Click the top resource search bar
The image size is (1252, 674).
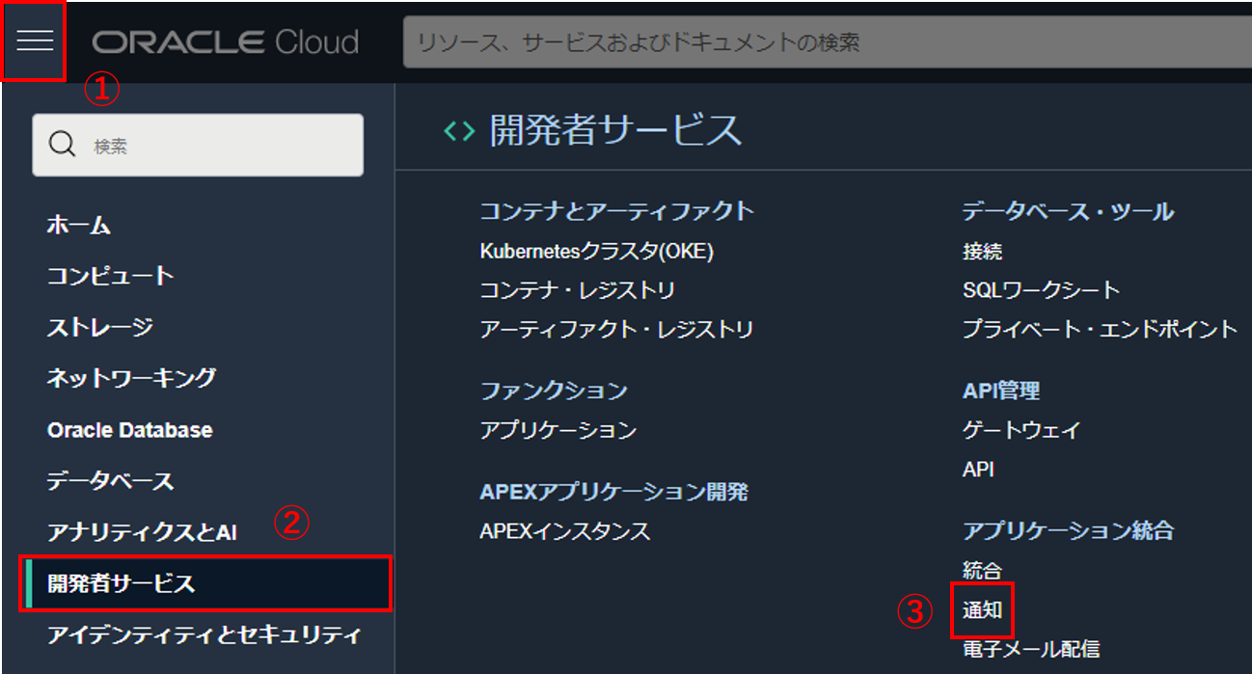click(x=826, y=42)
